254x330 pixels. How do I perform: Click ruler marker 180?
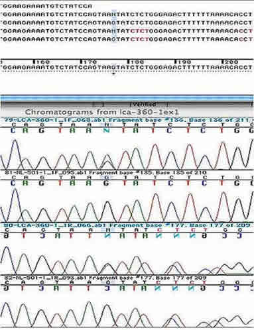click(x=135, y=62)
